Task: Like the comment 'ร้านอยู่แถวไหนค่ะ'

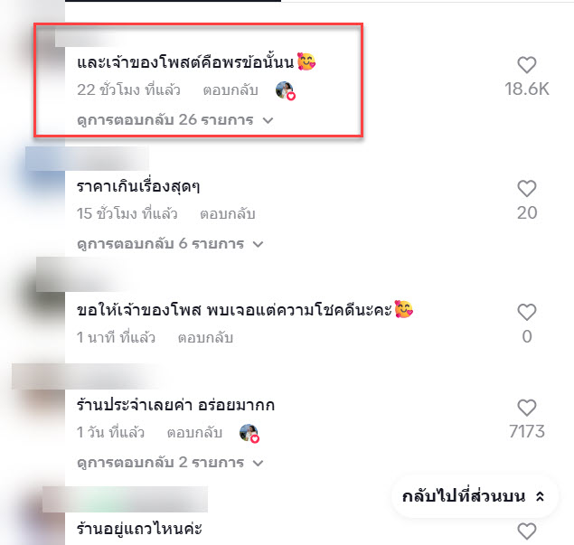Action: tap(527, 531)
